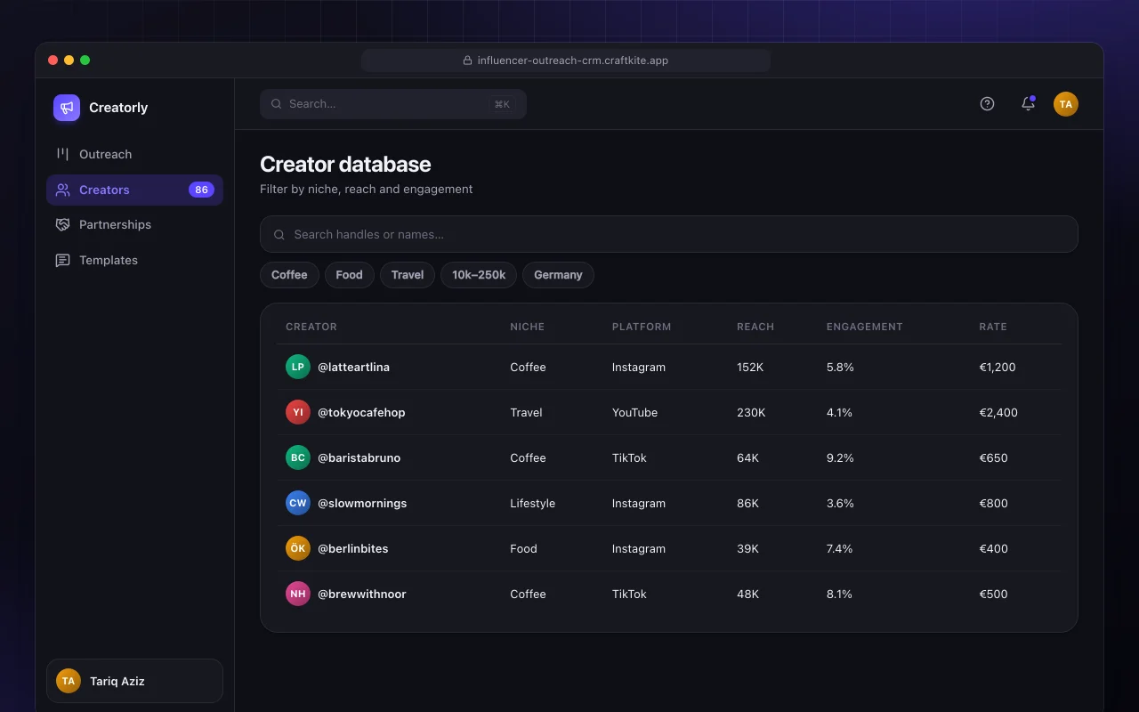This screenshot has height=712, width=1139.
Task: Click the RATE column header
Action: tap(993, 327)
